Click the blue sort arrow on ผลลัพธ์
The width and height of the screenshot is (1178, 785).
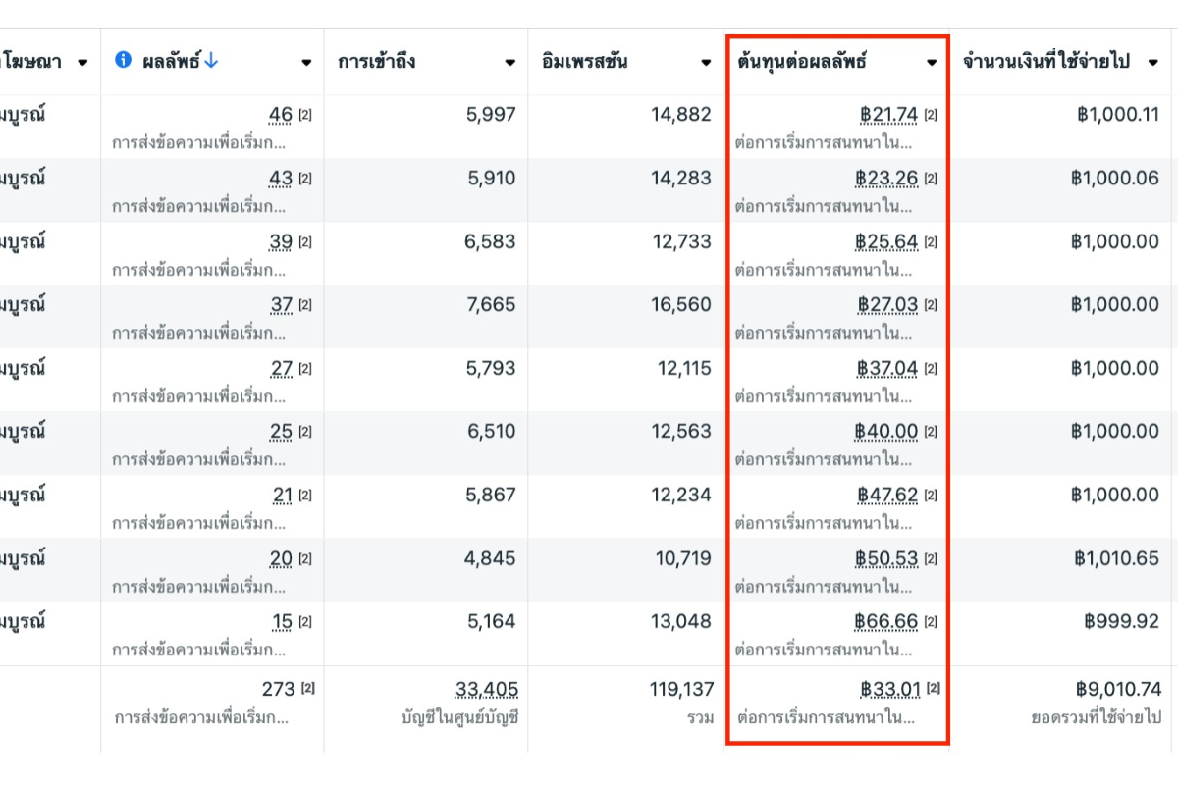tap(211, 61)
